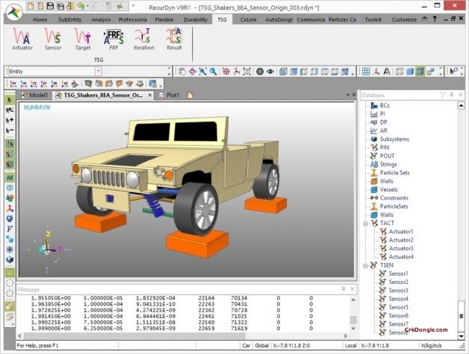Switch to the Plot1 document tab

(x=170, y=95)
